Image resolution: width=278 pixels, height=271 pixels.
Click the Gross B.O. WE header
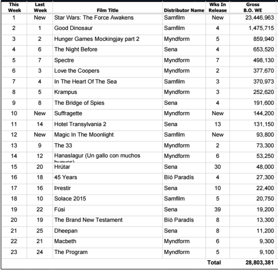pos(252,7)
